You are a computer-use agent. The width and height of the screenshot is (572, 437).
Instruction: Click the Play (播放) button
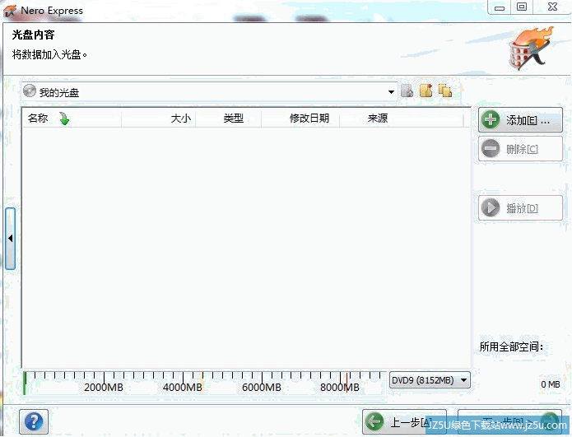coord(520,208)
